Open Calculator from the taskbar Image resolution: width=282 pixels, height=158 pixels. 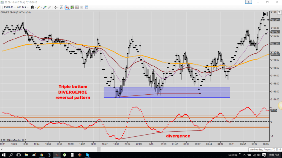point(72,155)
